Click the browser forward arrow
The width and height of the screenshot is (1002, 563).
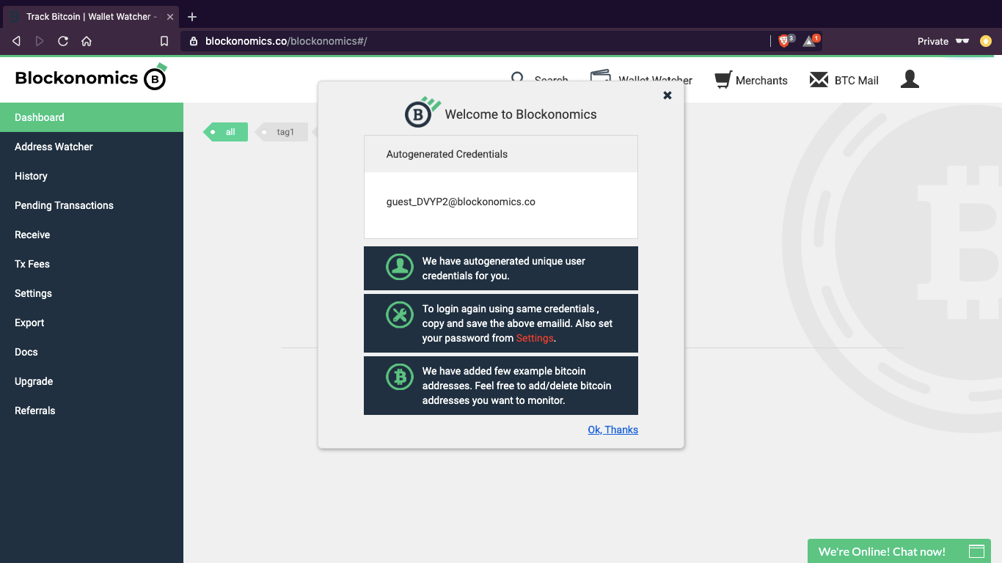pos(40,41)
